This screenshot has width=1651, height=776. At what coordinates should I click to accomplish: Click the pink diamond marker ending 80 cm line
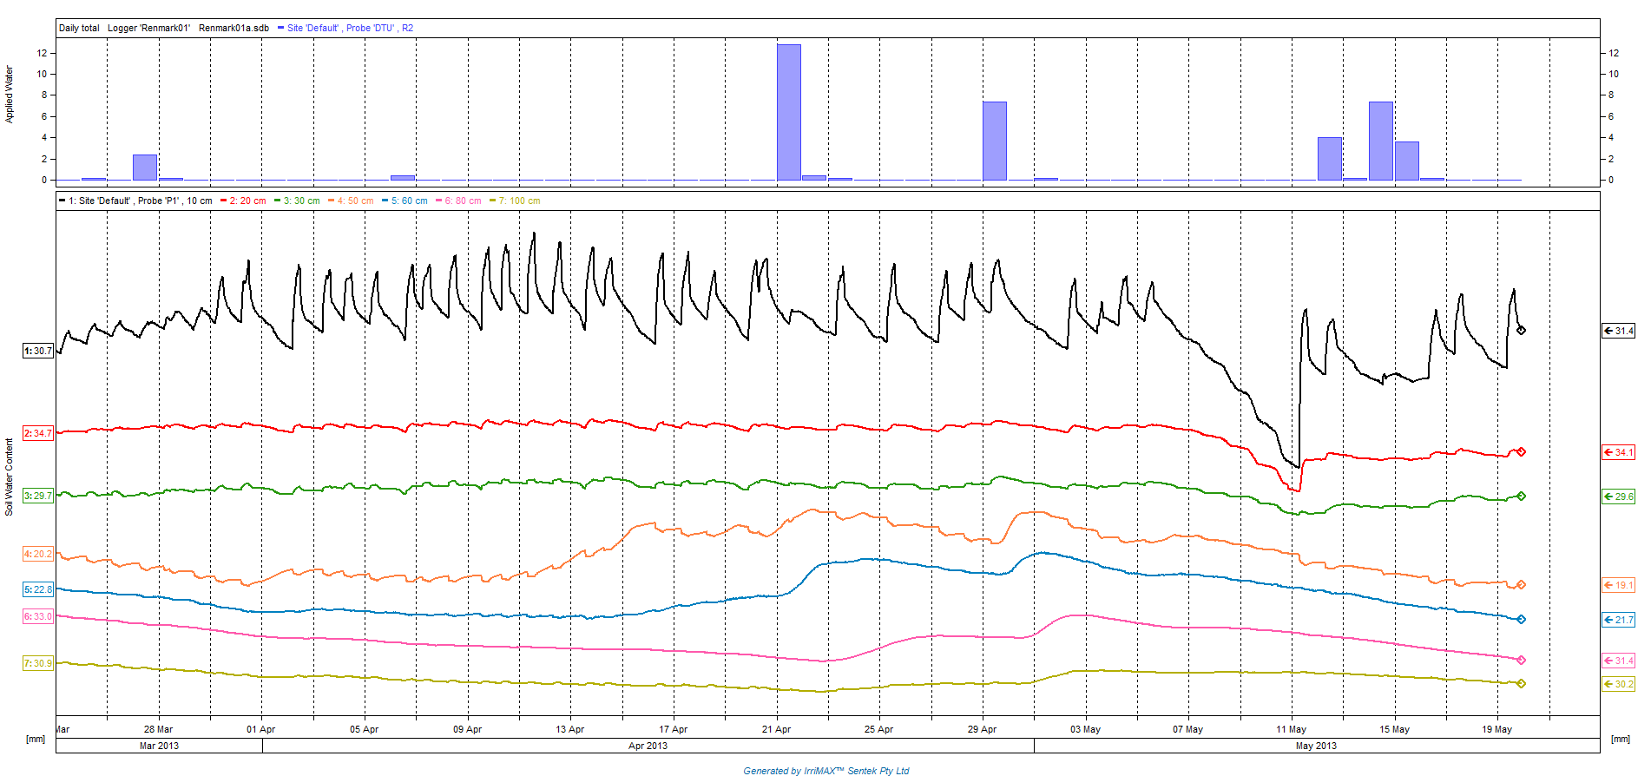1521,661
